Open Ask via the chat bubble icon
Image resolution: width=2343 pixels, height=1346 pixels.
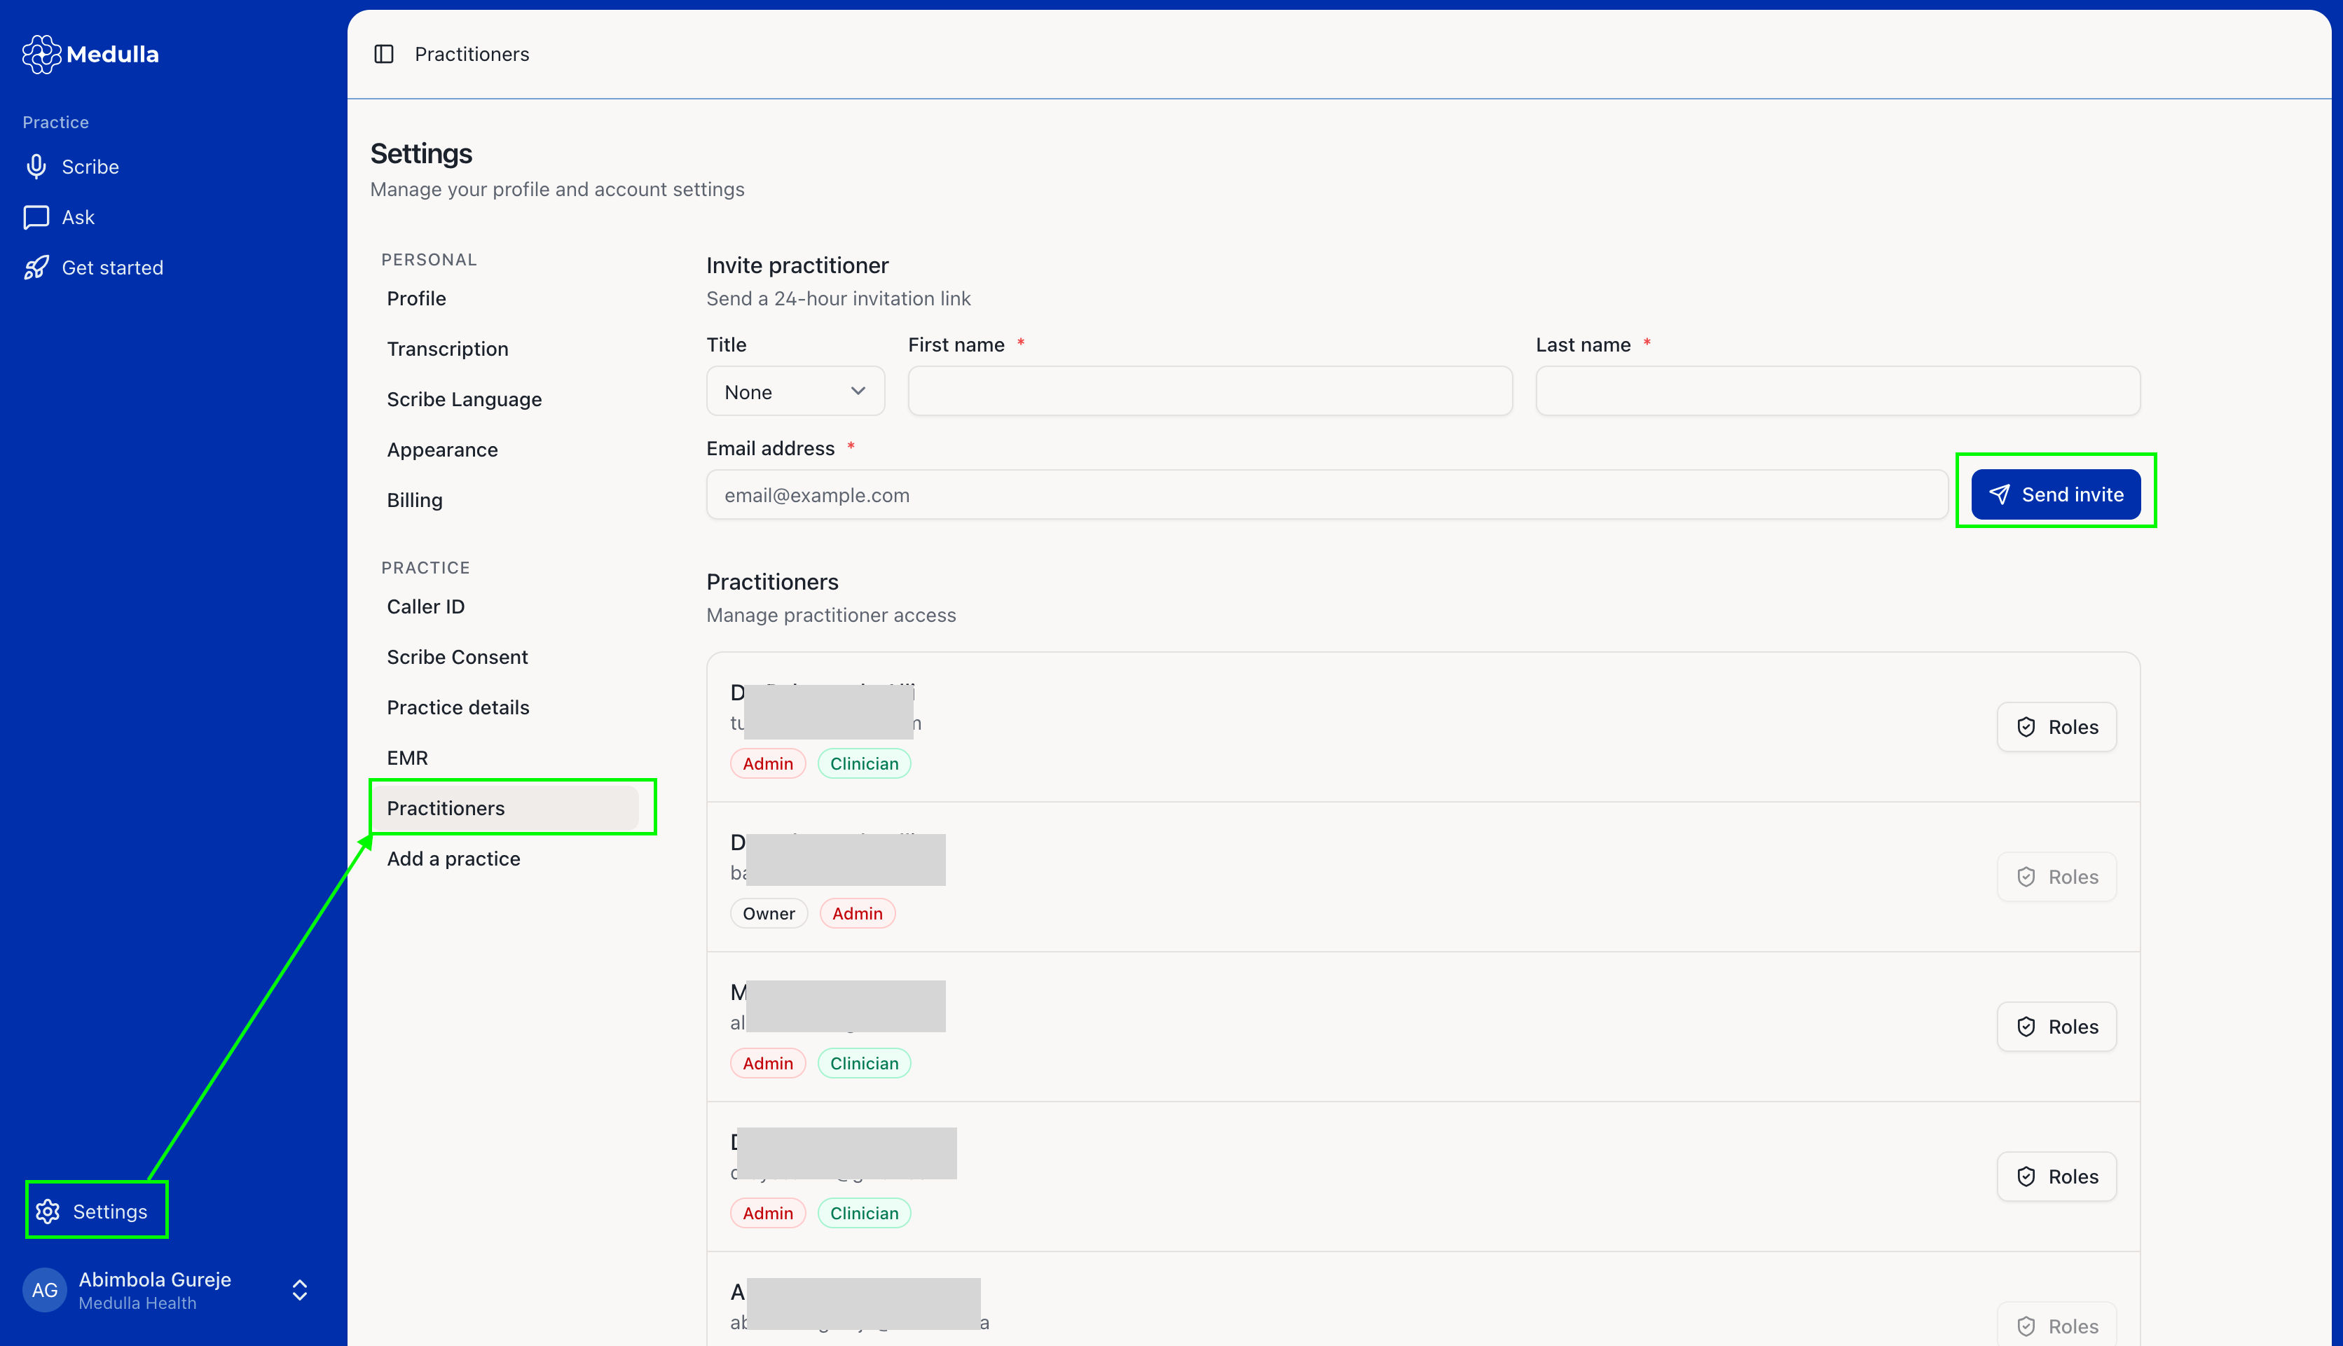36,217
